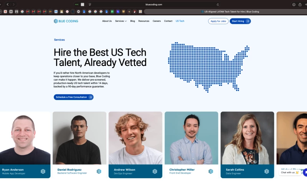Click Ryan Anderson's profile photo
Screen dimensions: 307x184
(x=25, y=138)
